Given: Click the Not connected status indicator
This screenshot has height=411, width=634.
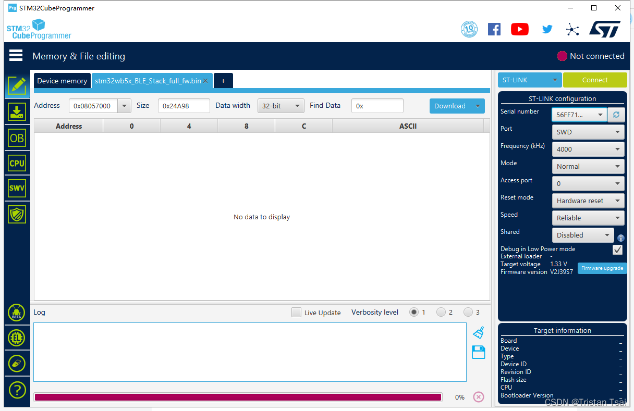Looking at the screenshot, I should coord(591,56).
